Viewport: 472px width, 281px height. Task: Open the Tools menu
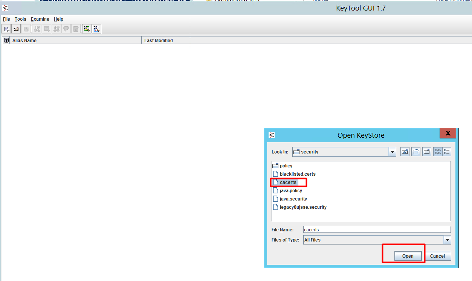click(x=20, y=19)
